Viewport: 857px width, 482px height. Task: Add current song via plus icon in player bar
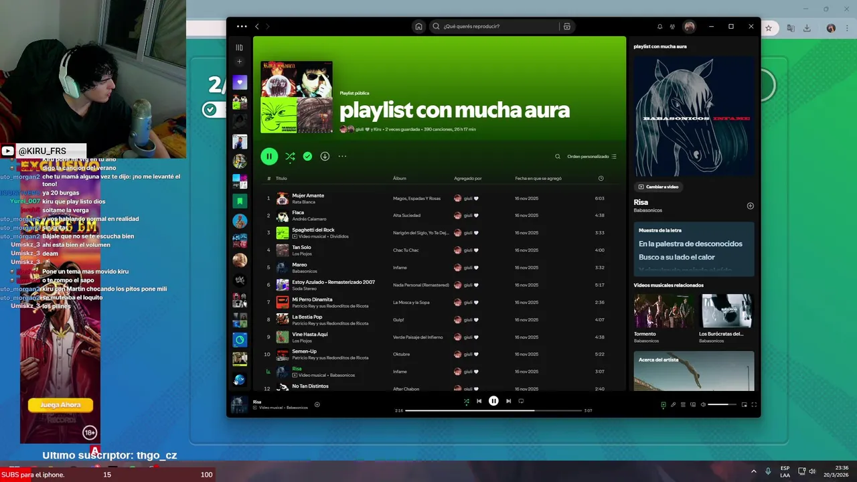tap(317, 404)
